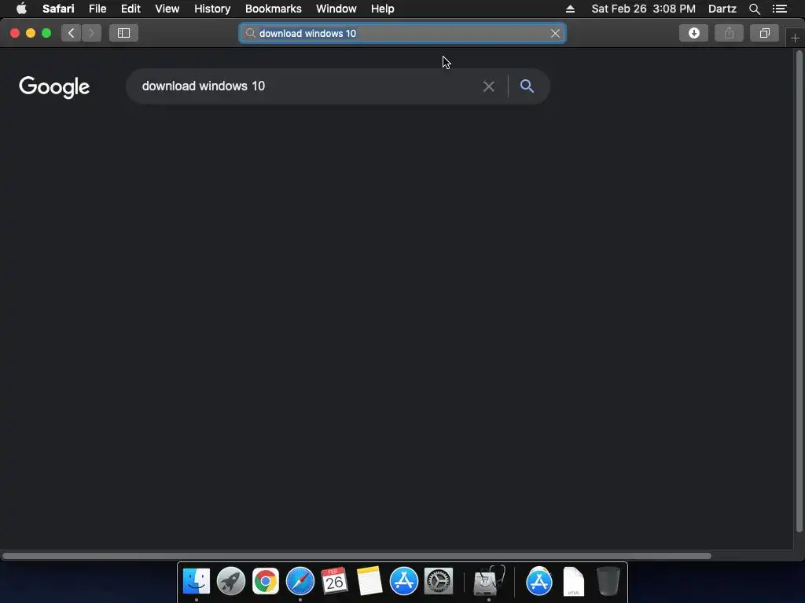Viewport: 805px width, 603px height.
Task: Click the Google logo
Action: tap(54, 87)
